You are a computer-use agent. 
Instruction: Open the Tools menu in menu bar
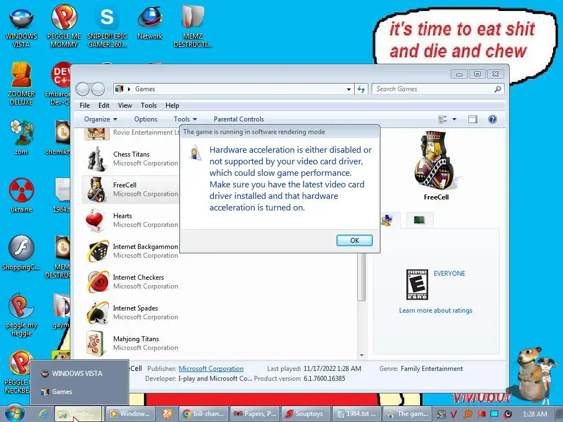point(148,105)
